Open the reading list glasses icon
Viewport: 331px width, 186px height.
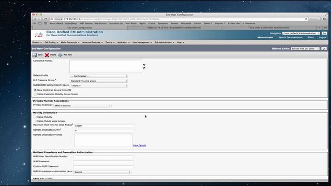pos(35,23)
